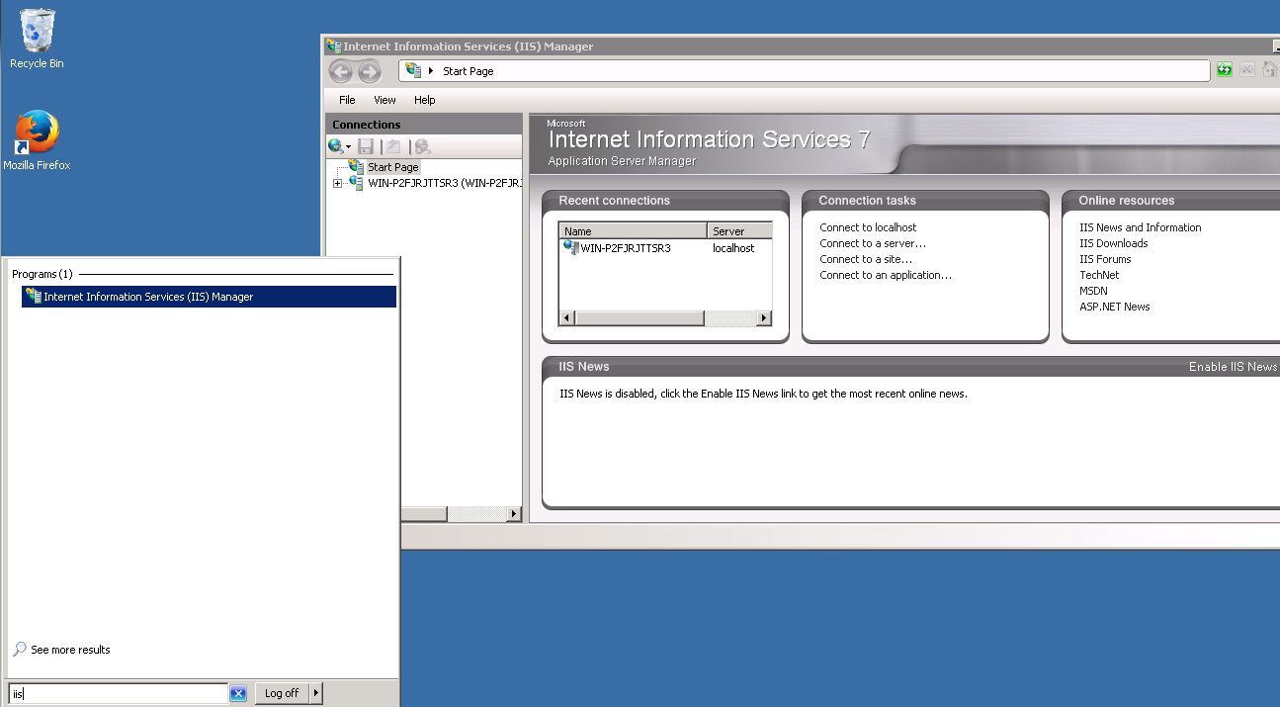
Task: Click the IIS Manager title bar icon
Action: (334, 46)
